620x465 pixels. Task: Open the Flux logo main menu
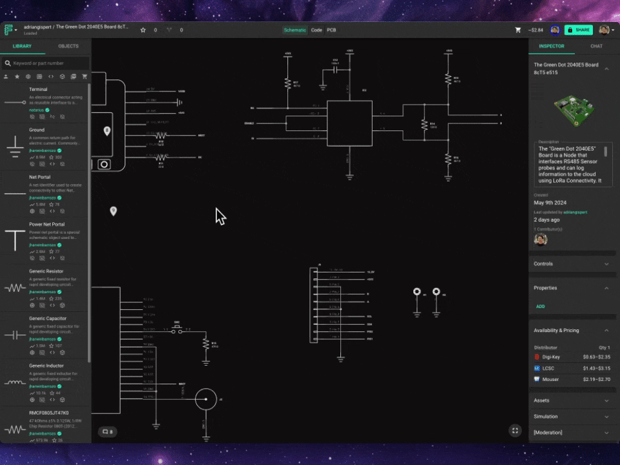(10, 30)
